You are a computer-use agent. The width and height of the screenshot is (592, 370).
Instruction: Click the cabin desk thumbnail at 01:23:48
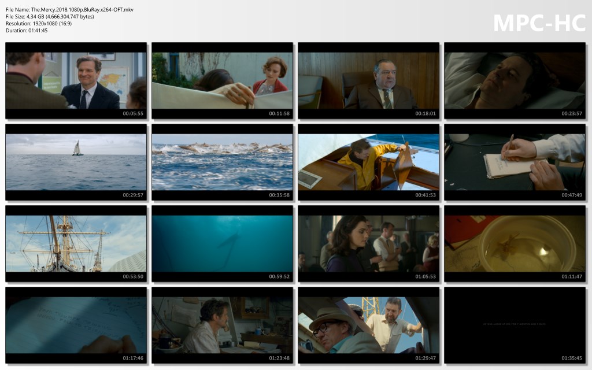coord(222,325)
